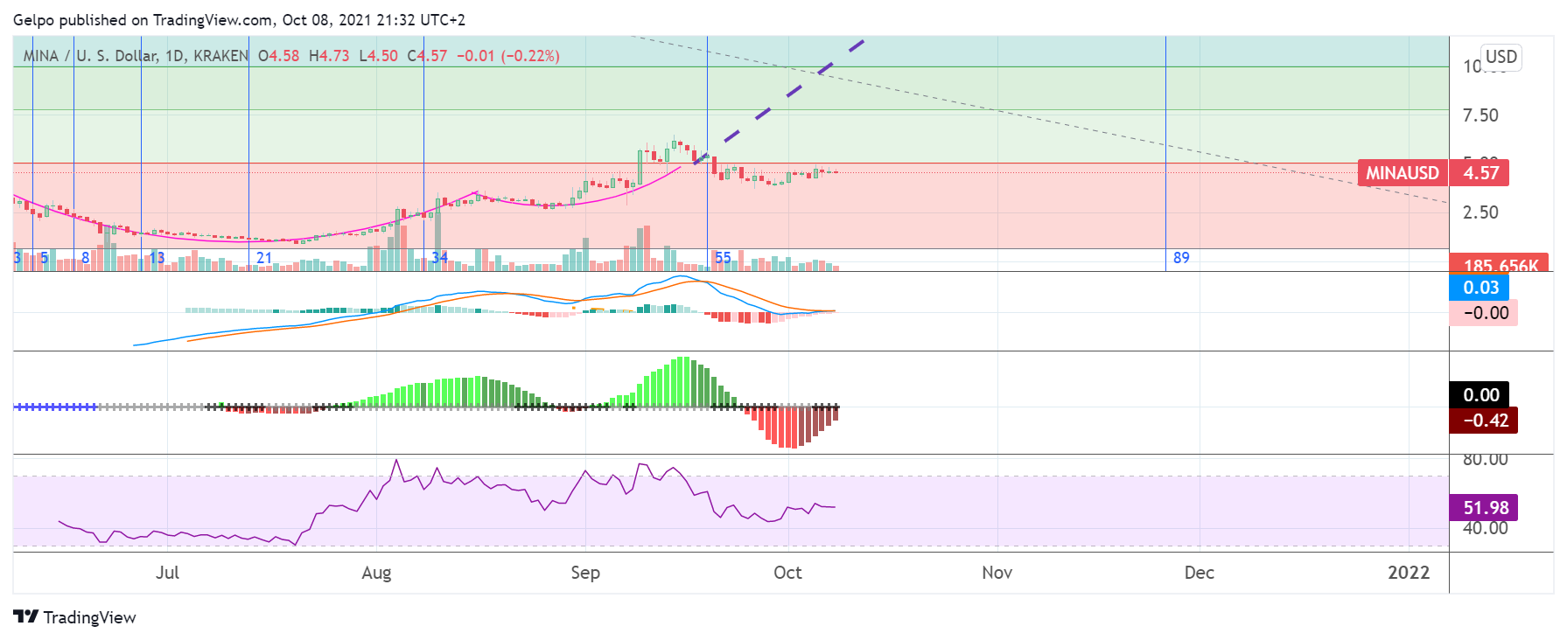The width and height of the screenshot is (1567, 640).
Task: Click the 2.50 price axis label
Action: tap(1480, 212)
